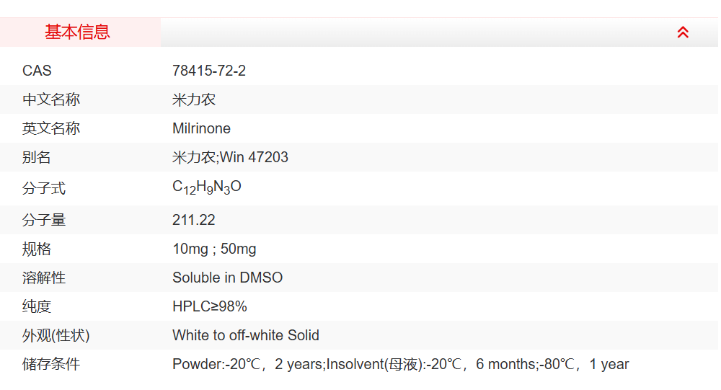The image size is (721, 390).
Task: Click the 储存条件 label
Action: 51,364
